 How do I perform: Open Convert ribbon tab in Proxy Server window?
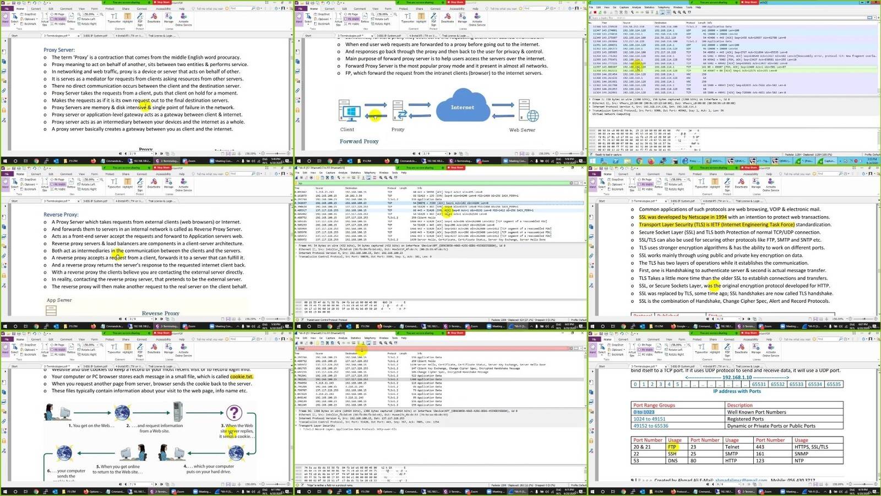tap(36, 8)
